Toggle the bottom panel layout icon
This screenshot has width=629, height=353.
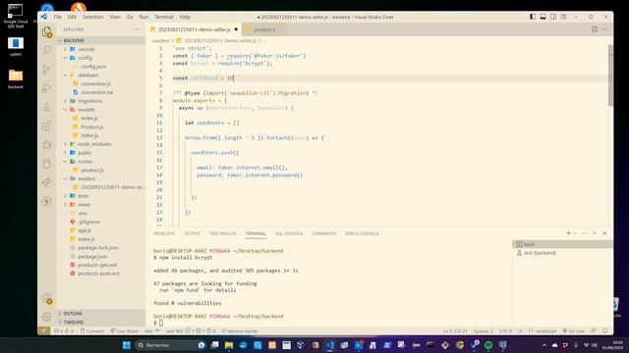pos(543,17)
